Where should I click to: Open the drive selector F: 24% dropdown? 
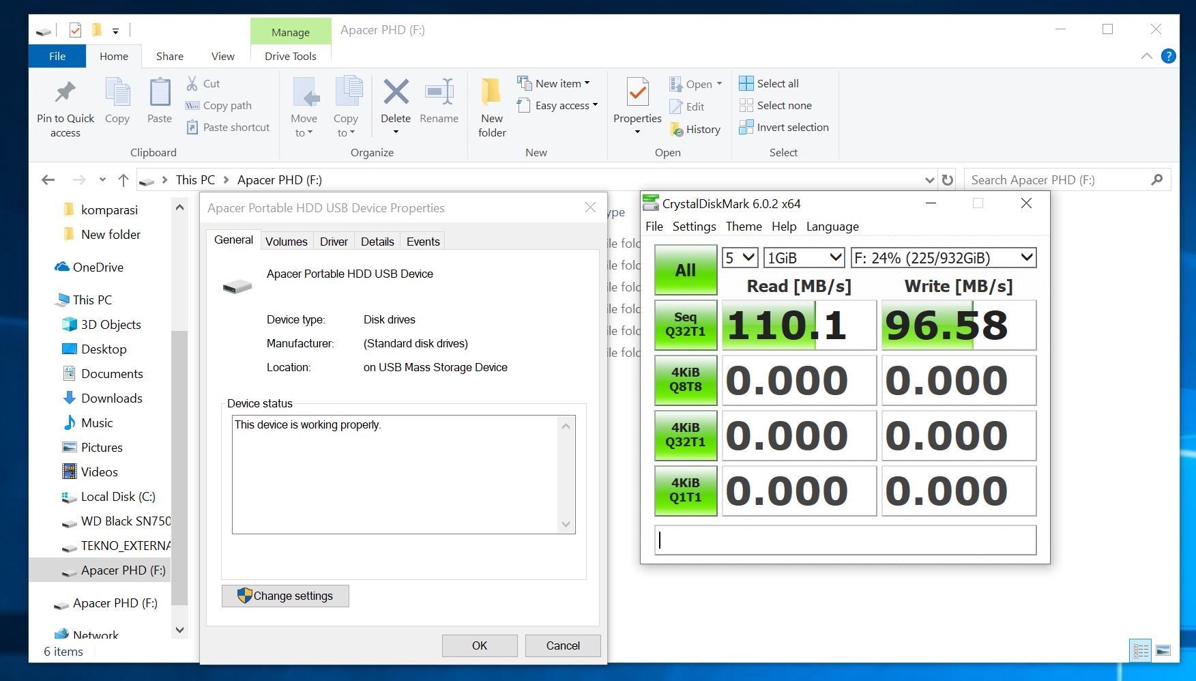click(944, 258)
